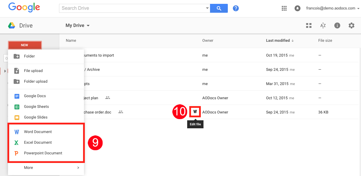Switch to grid view
The width and height of the screenshot is (361, 176).
[309, 25]
